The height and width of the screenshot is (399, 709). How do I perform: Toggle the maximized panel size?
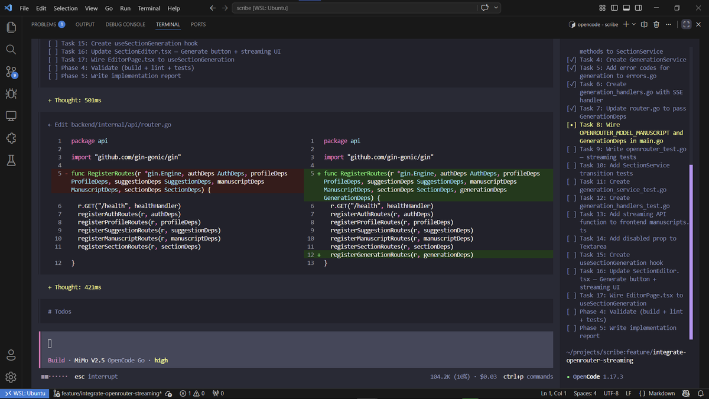coord(686,24)
